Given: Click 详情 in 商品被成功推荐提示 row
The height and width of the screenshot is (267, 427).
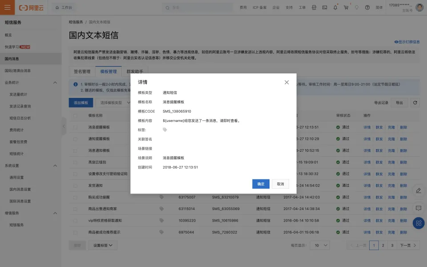Looking at the screenshot, I should click(x=367, y=232).
